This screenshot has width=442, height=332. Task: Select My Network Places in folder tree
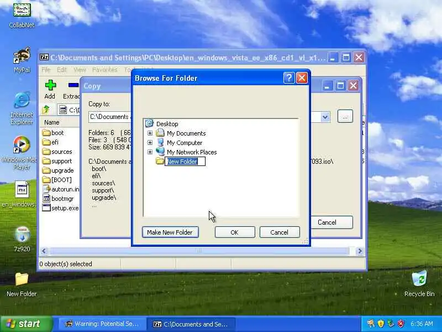[192, 152]
